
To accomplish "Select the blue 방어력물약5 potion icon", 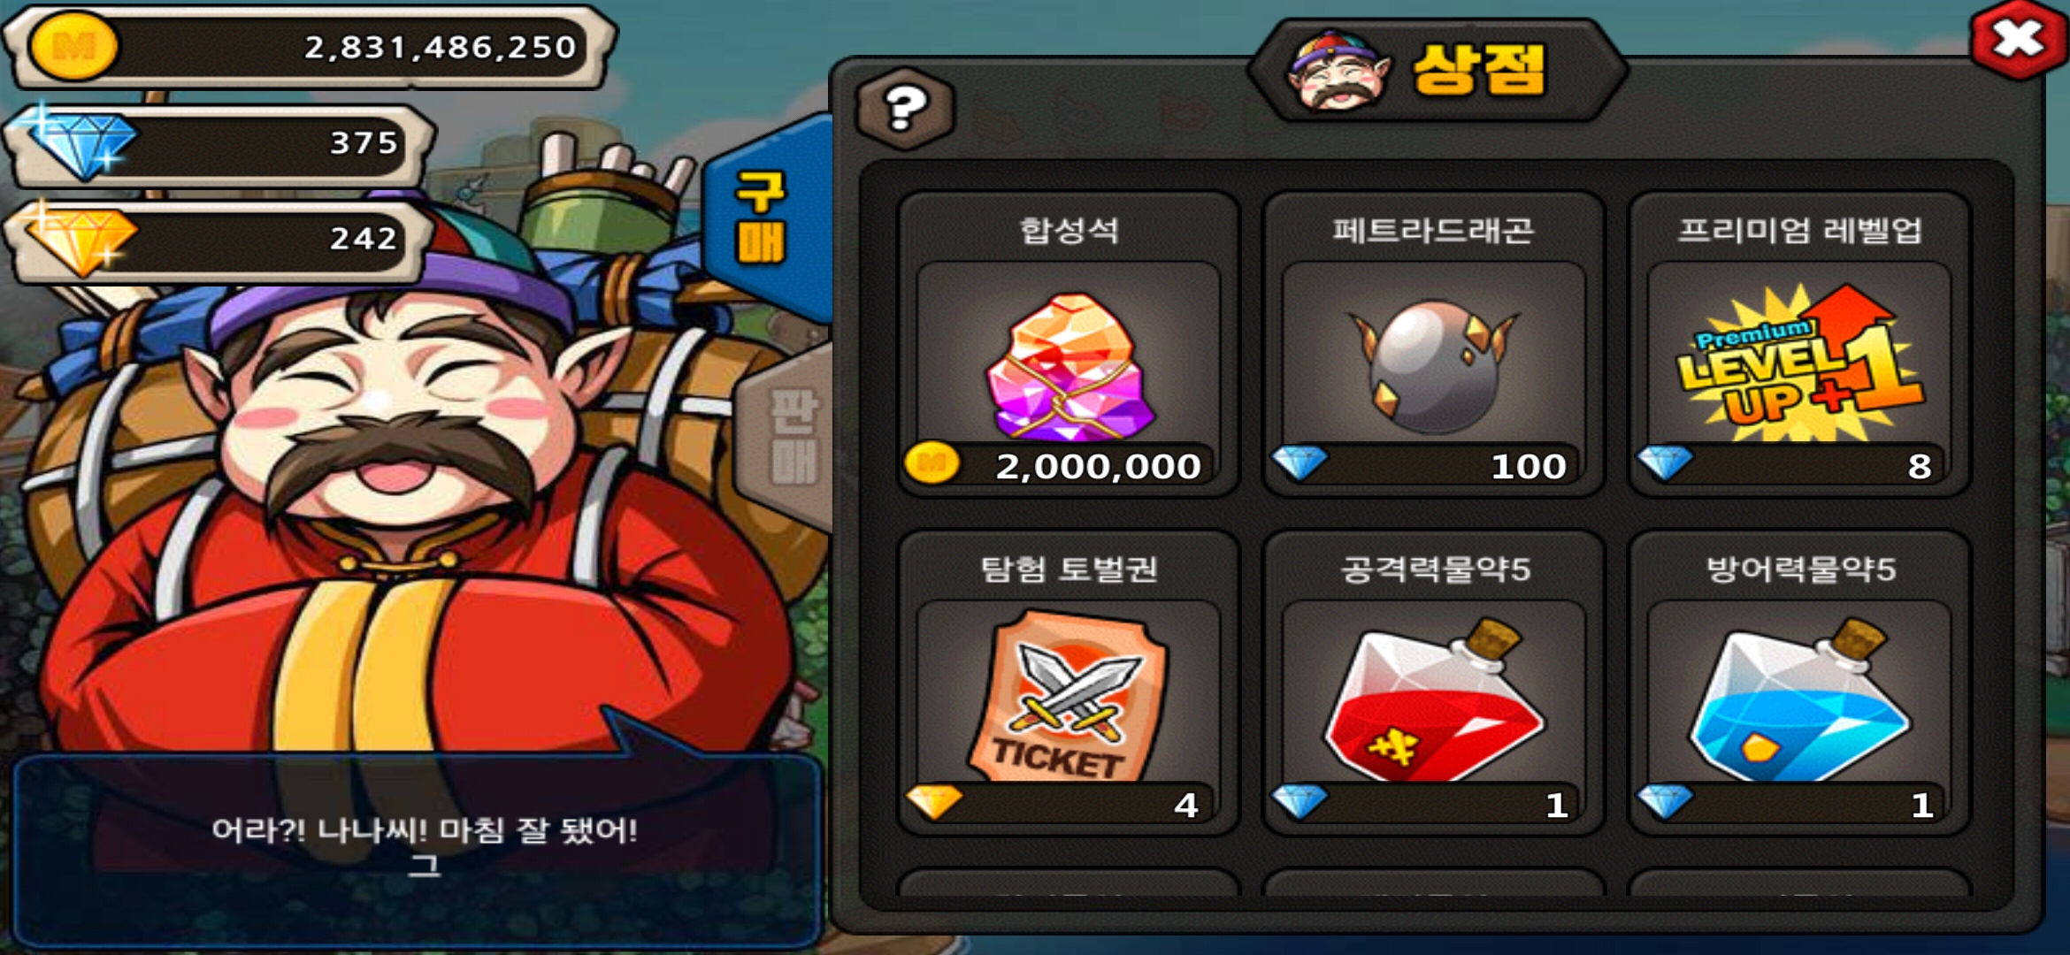I will 1799,700.
